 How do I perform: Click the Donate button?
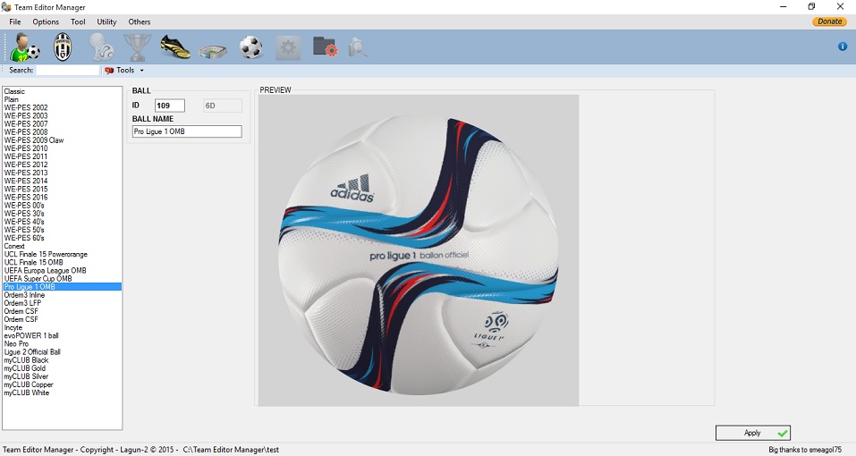(829, 21)
